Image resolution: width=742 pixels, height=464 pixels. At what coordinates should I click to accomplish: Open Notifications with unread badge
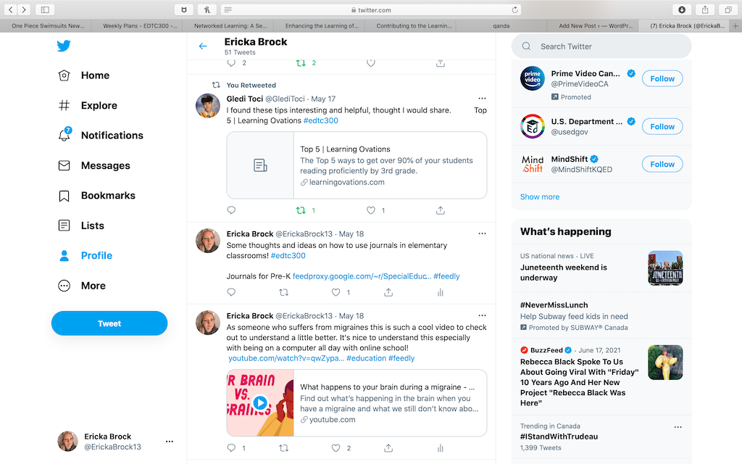pos(100,135)
